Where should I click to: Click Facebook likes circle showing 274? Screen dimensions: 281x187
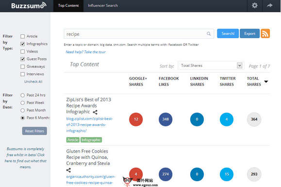165,174
